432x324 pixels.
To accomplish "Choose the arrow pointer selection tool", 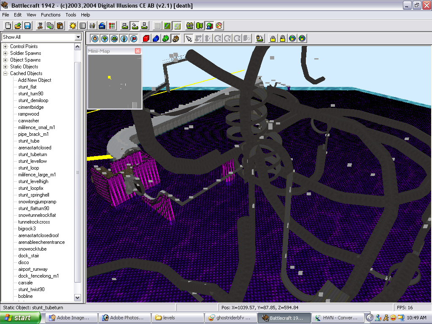I will (x=189, y=38).
